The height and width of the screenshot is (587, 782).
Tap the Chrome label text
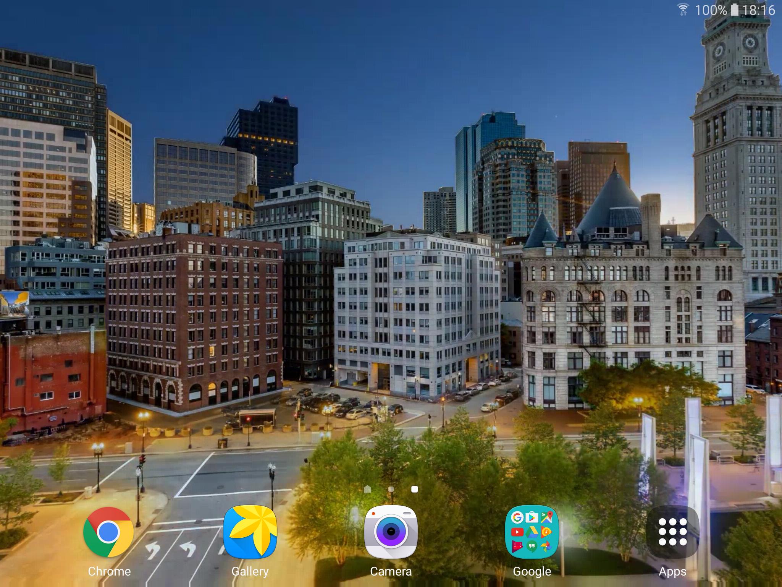(x=109, y=571)
